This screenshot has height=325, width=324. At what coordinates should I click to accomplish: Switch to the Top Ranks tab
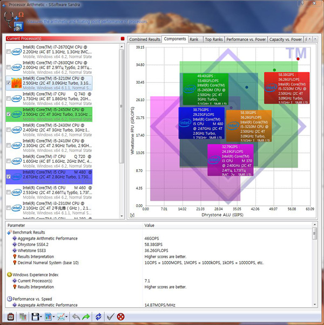point(214,39)
